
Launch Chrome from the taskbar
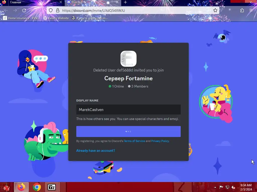(x=37, y=187)
